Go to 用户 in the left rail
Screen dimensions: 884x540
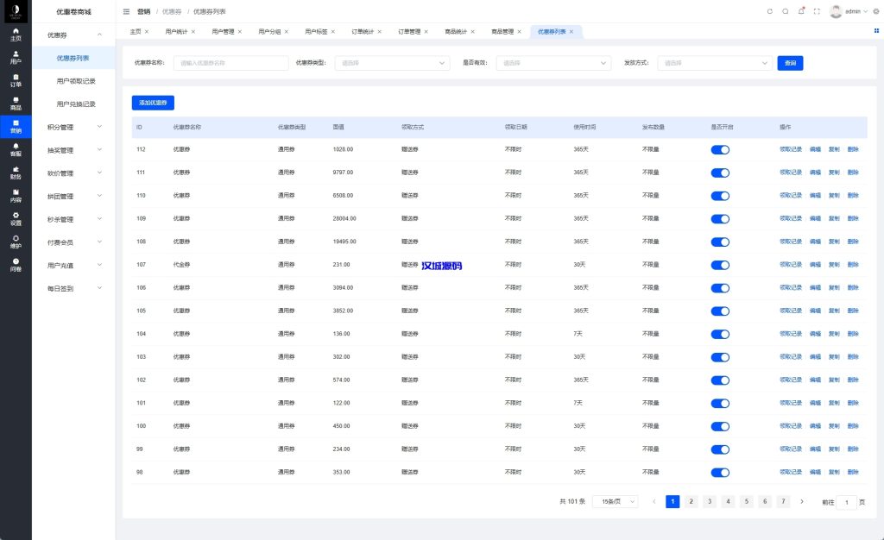pyautogui.click(x=16, y=58)
